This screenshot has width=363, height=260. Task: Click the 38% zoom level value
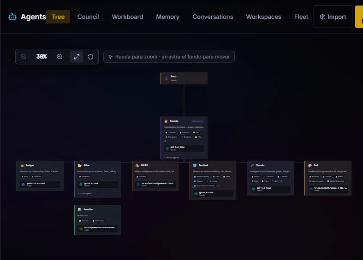42,57
